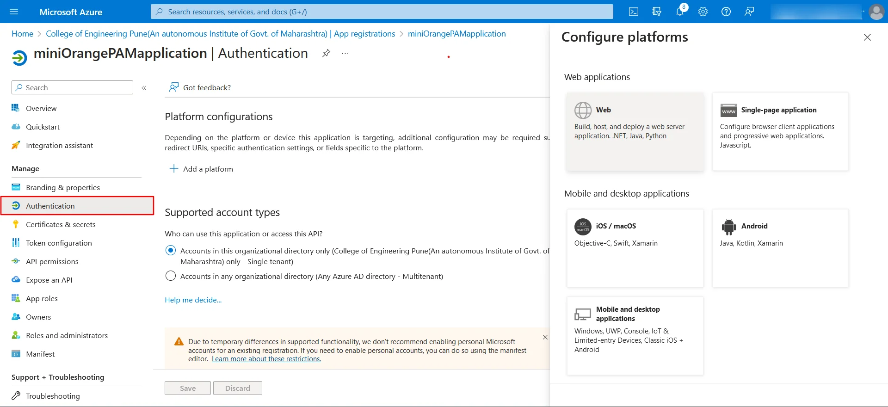
Task: Select multitenant account type radio
Action: pyautogui.click(x=171, y=276)
